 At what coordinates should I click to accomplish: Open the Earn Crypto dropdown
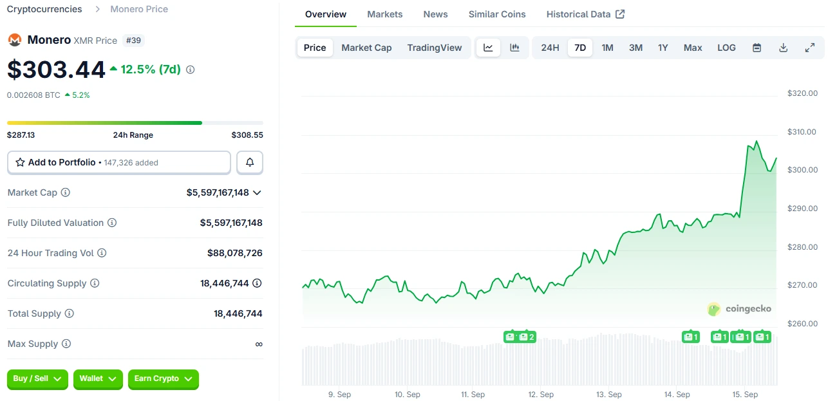[163, 380]
